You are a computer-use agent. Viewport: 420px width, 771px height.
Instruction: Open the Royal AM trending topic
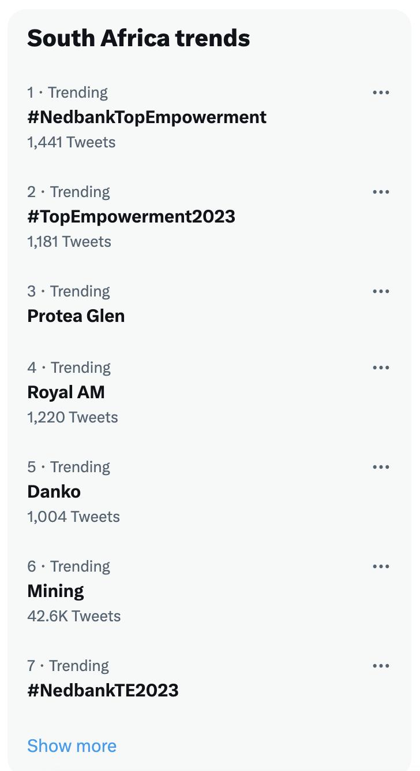pyautogui.click(x=66, y=392)
